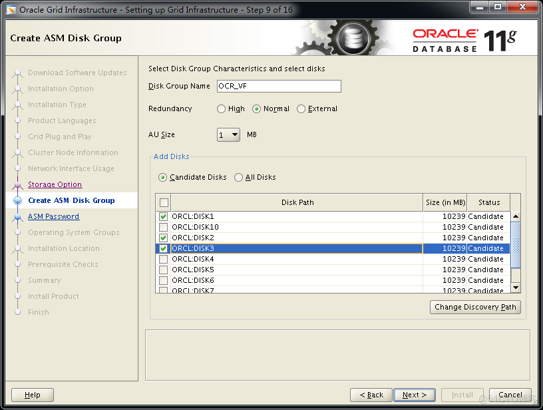Check ORCL:DISK4 checkbox
Image resolution: width=543 pixels, height=410 pixels.
coord(163,260)
